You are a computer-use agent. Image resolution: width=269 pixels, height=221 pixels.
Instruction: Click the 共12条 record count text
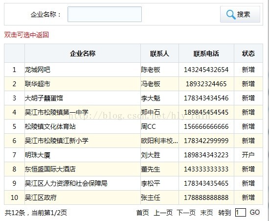[x=15, y=213]
